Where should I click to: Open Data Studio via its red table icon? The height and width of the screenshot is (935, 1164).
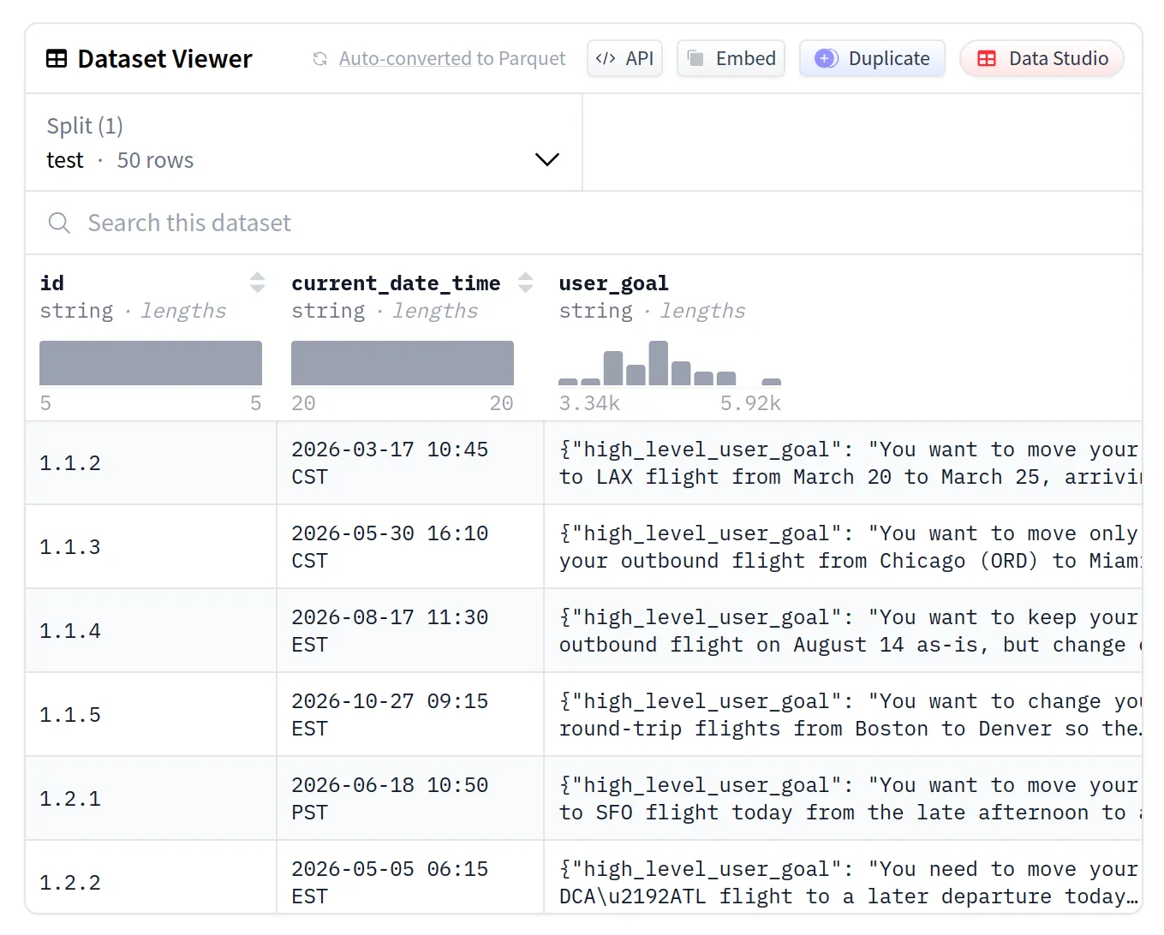pos(986,58)
